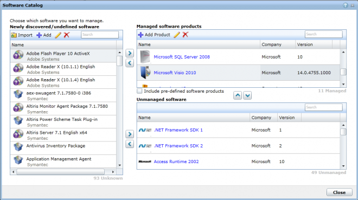Click up arrow to move software to managed
The image size is (358, 200).
pos(238,95)
